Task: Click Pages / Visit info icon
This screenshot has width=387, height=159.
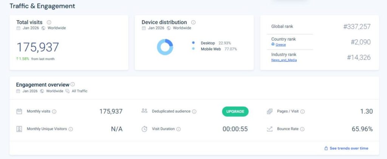Action: (x=302, y=112)
